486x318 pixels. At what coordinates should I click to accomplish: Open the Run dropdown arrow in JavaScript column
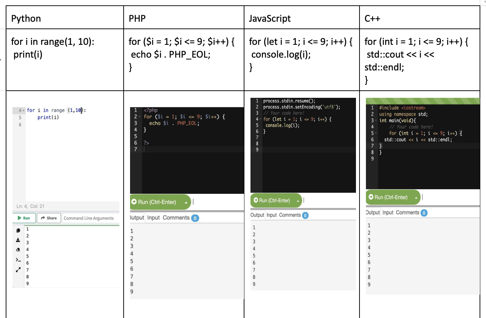tap(298, 201)
